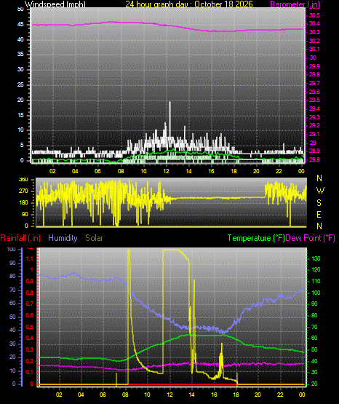
Task: Click the 70 value on humidity axis
Action: pyautogui.click(x=12, y=290)
